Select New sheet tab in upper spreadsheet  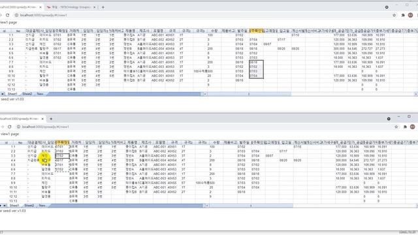40,94
